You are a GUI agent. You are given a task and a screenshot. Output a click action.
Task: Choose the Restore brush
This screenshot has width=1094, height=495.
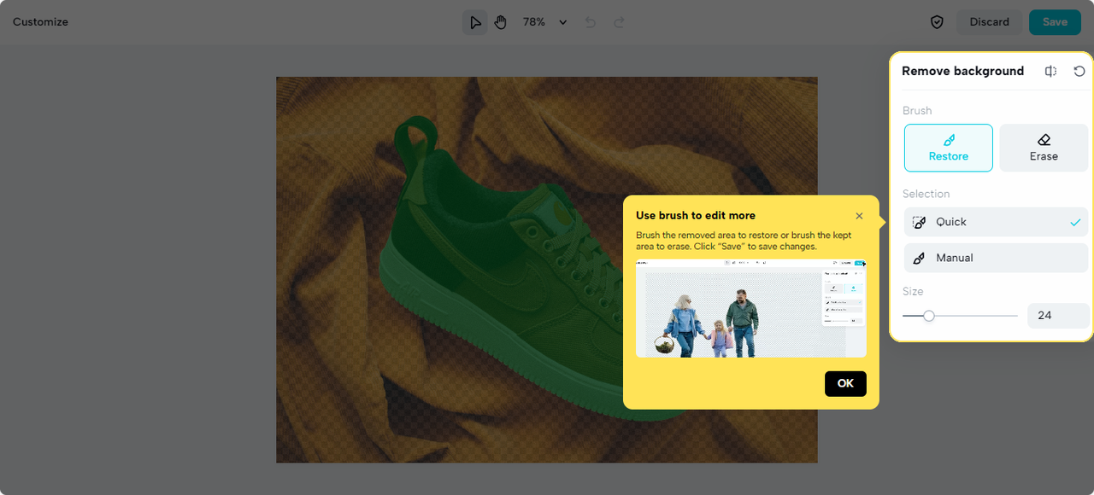click(949, 148)
